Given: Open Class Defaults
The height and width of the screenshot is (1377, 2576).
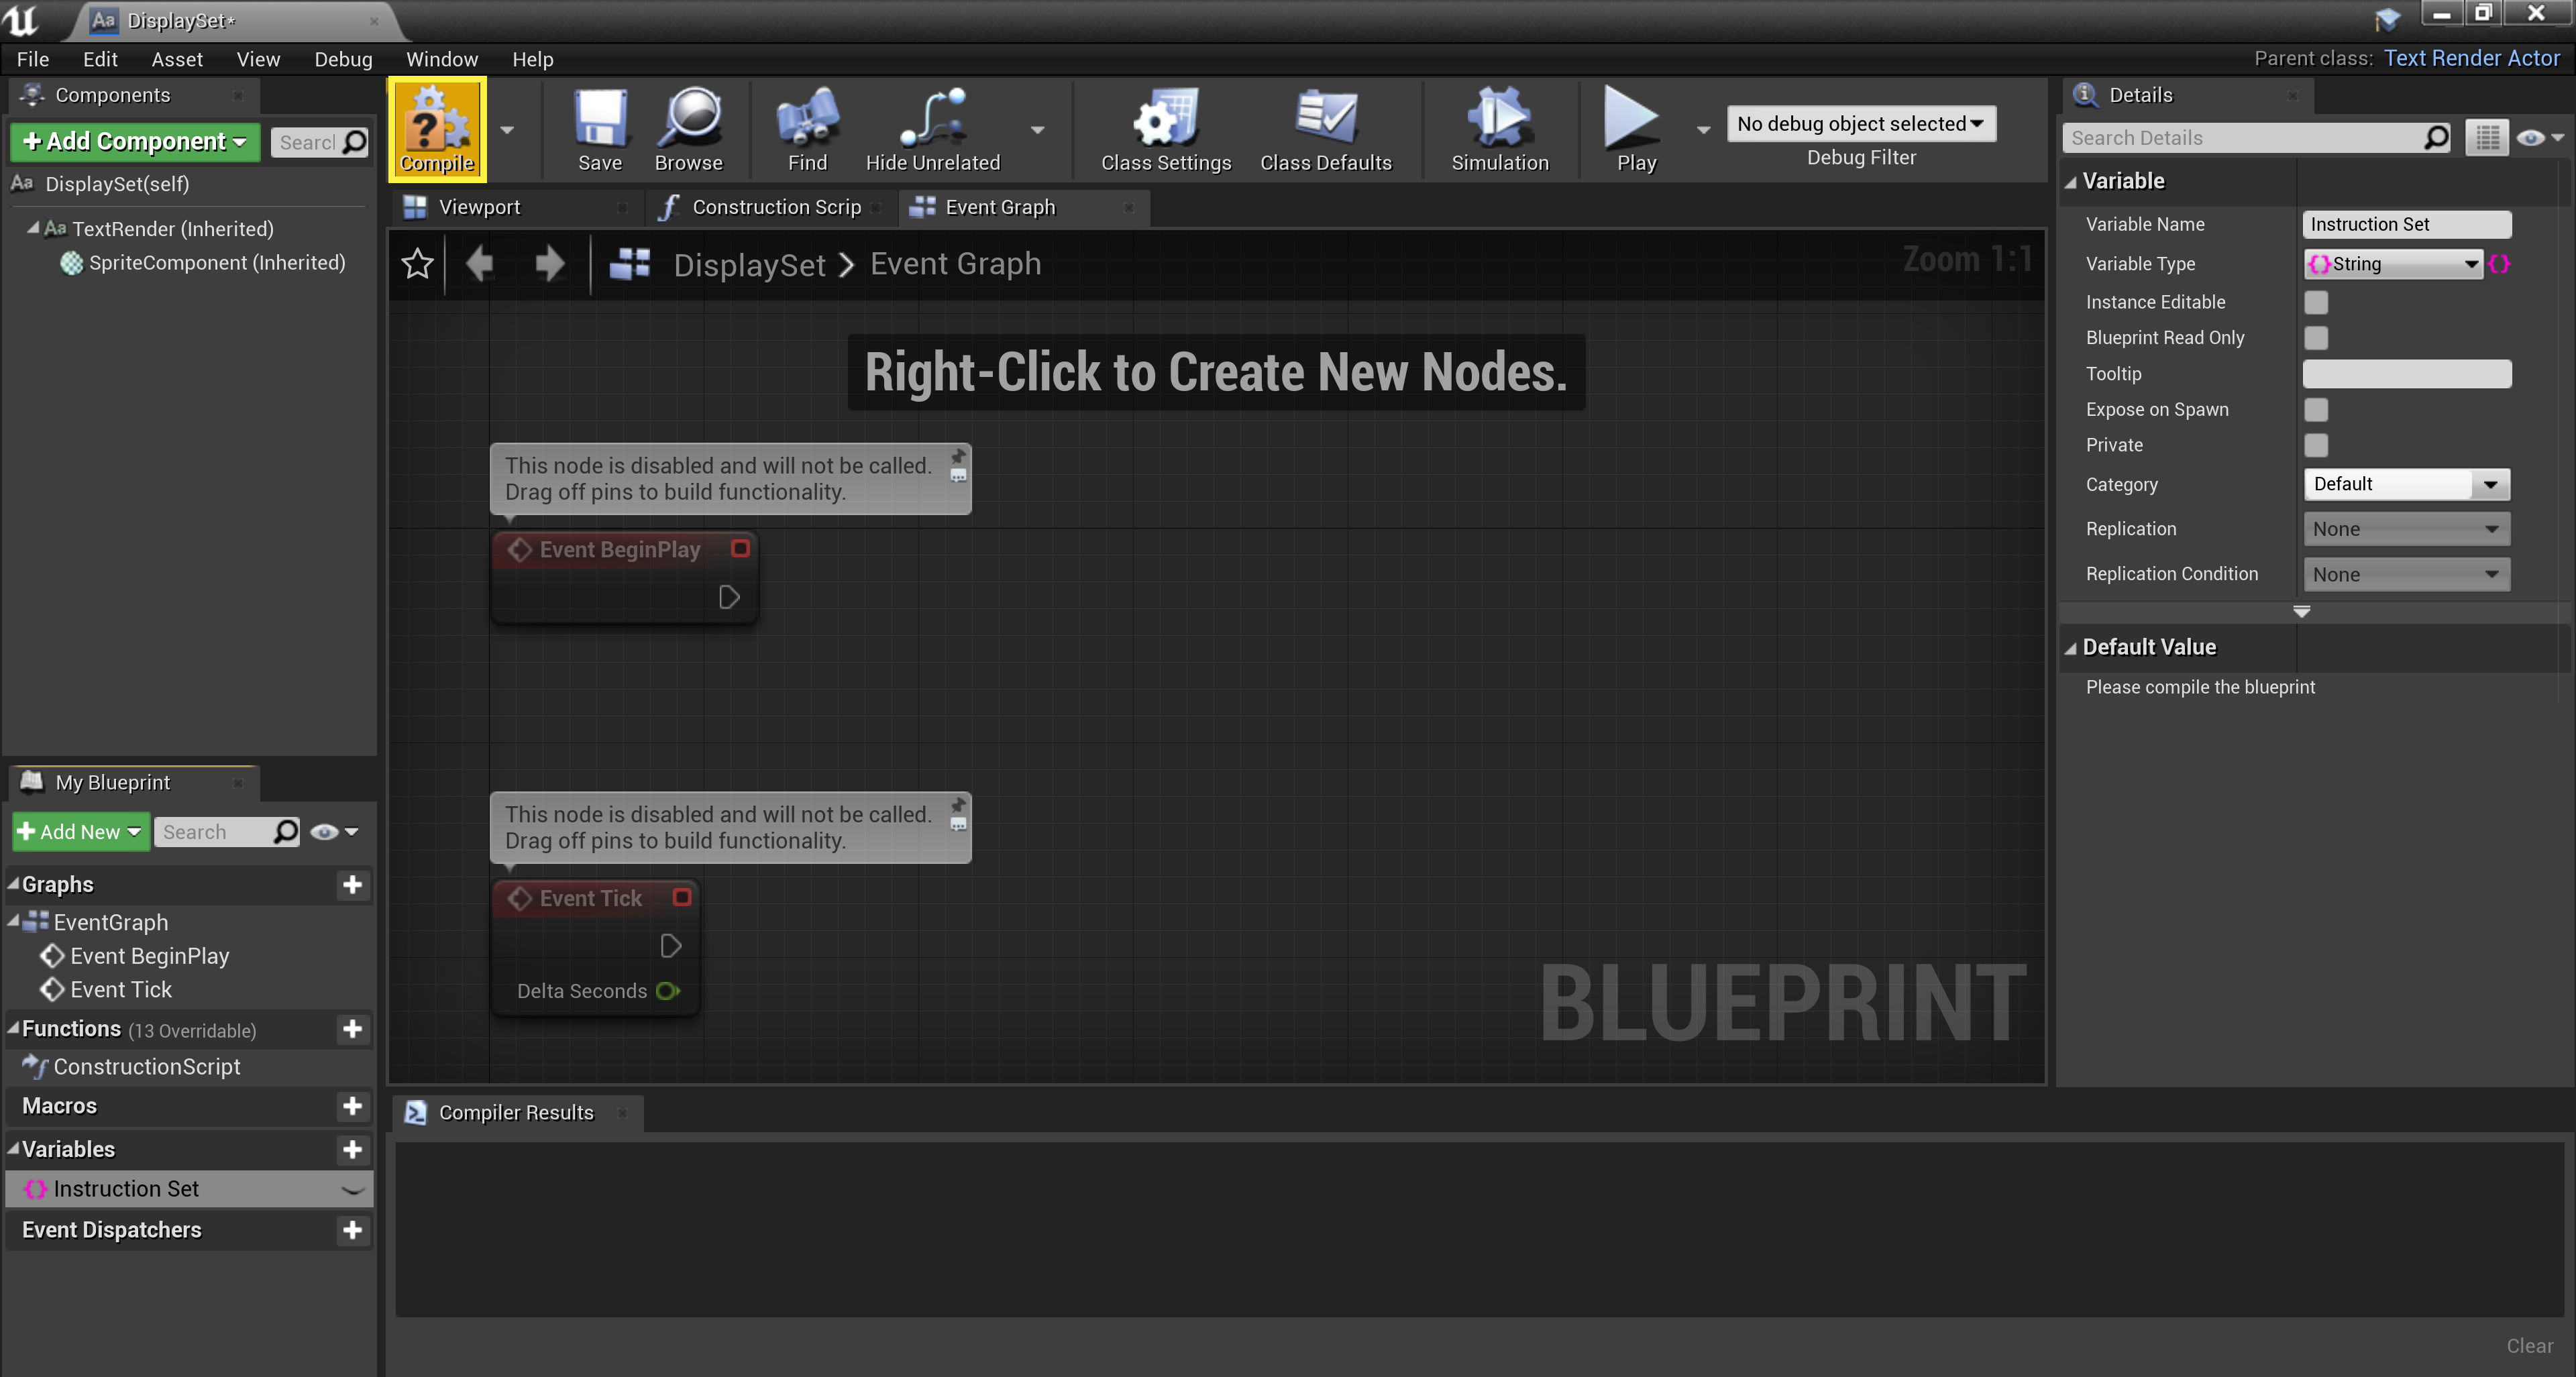Looking at the screenshot, I should point(1326,129).
